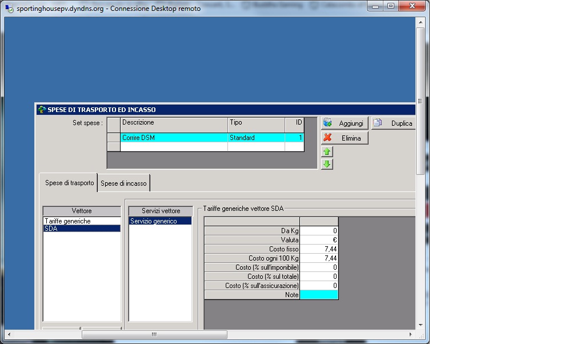Move set down with green down arrow
Viewport: 580px width, 344px height.
pyautogui.click(x=327, y=164)
